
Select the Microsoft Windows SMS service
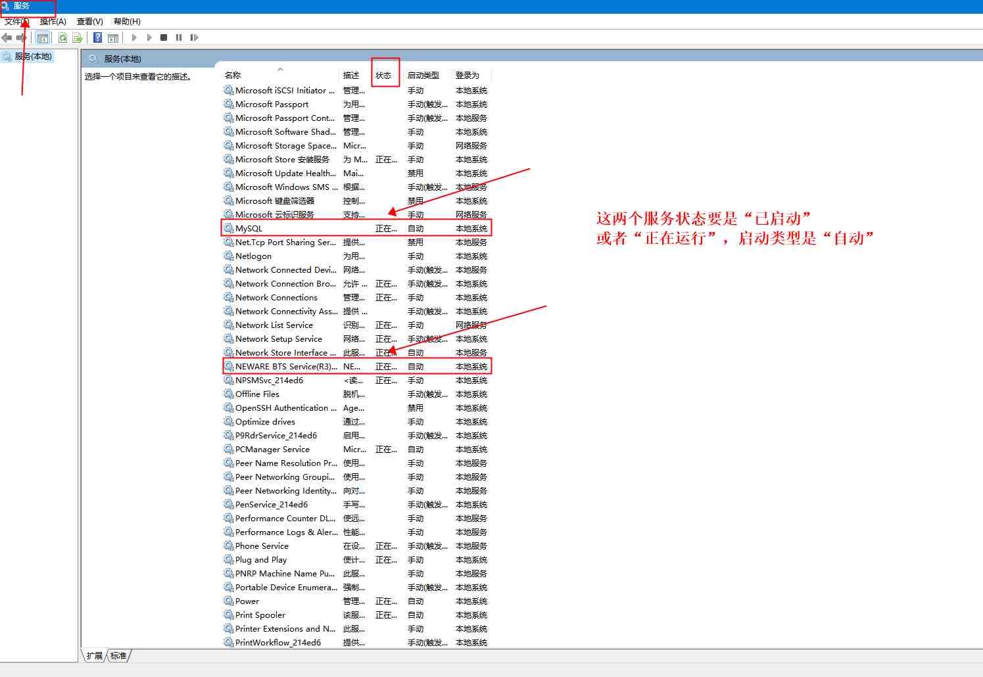click(x=356, y=187)
